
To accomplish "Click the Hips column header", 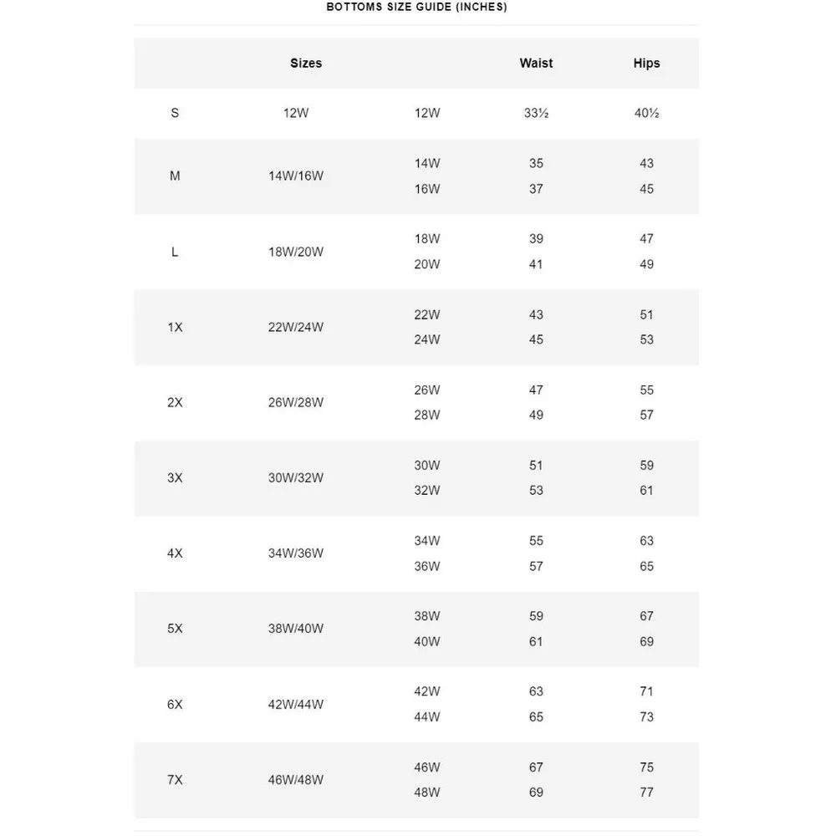I will (646, 64).
